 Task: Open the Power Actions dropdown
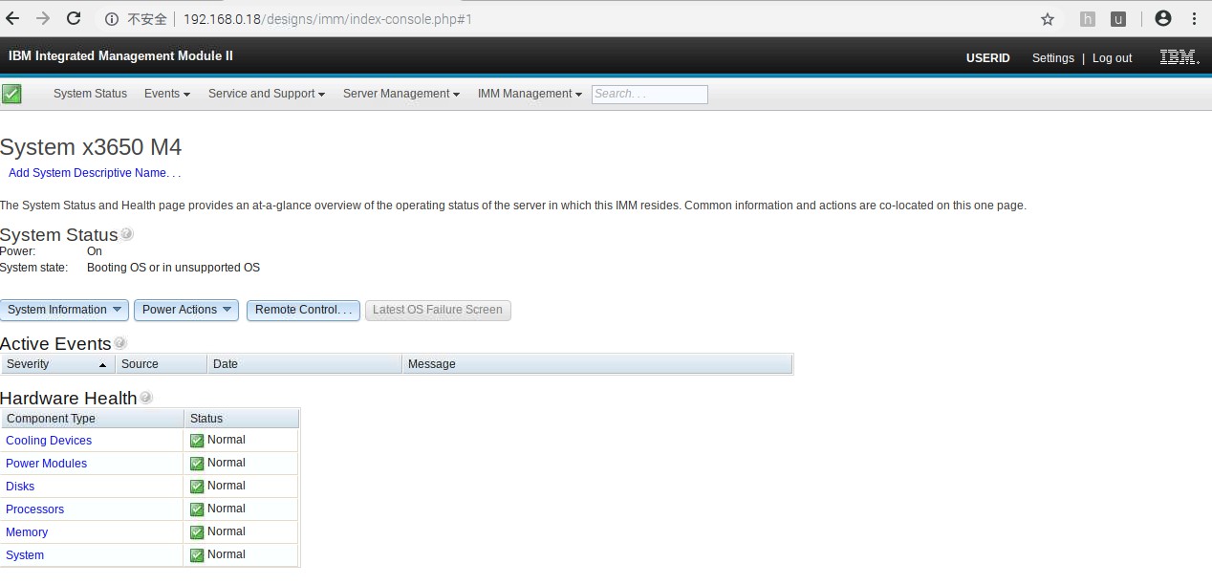(x=185, y=309)
